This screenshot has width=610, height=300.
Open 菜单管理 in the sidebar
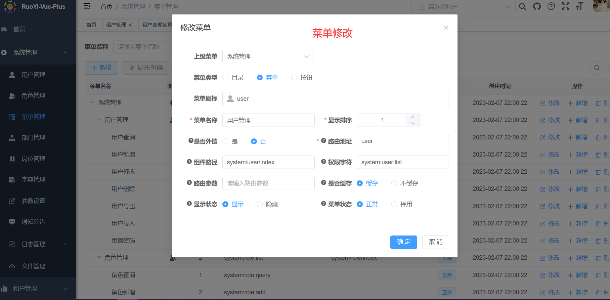[38, 117]
